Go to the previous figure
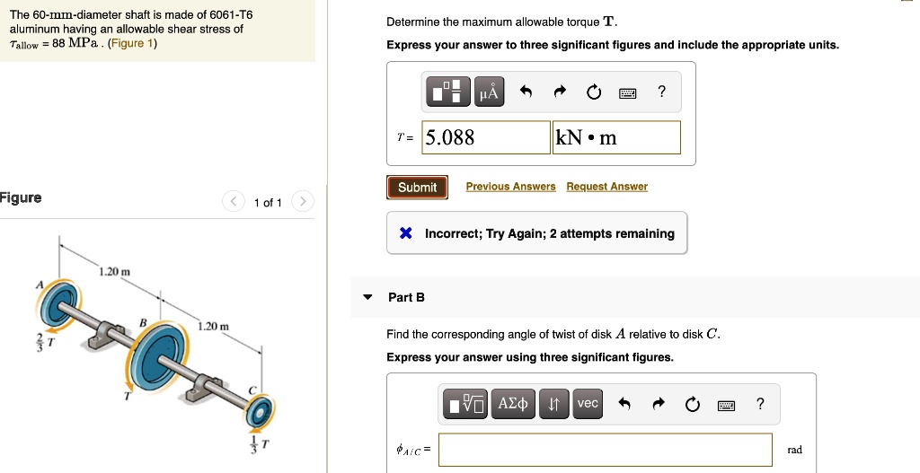The height and width of the screenshot is (473, 920). tap(233, 202)
